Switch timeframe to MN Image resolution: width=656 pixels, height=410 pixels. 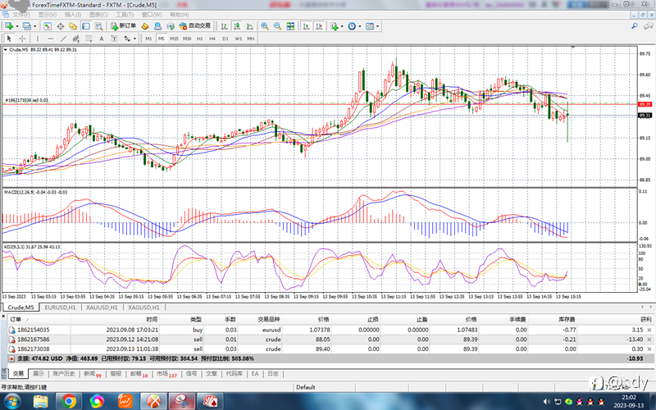251,39
